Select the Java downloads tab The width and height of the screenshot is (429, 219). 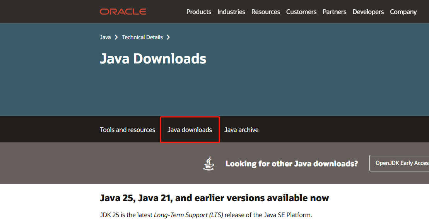tap(190, 130)
